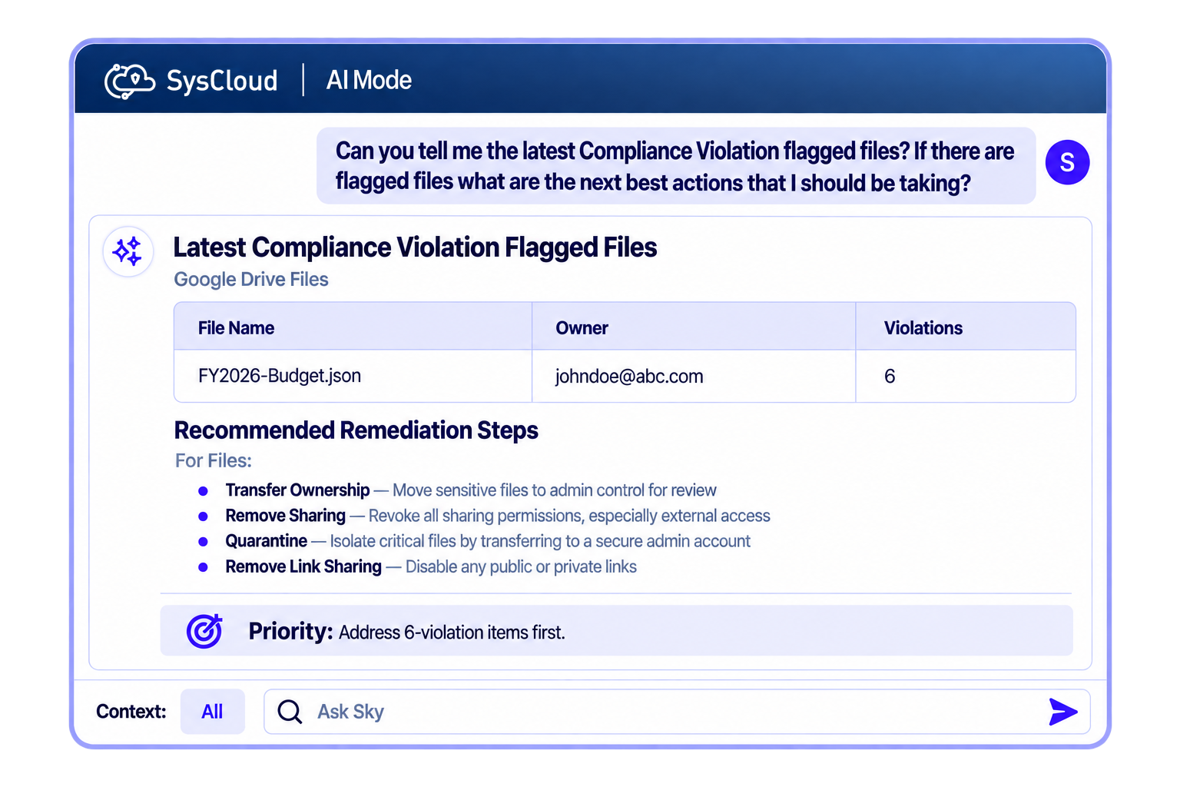Click the search magnifier icon in Ask Sky
1180x787 pixels.
coord(290,712)
